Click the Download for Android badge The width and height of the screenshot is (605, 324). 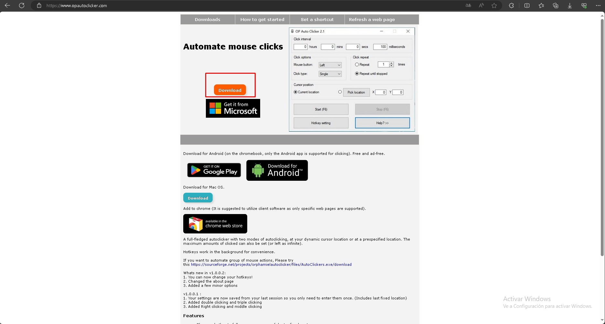pyautogui.click(x=277, y=170)
